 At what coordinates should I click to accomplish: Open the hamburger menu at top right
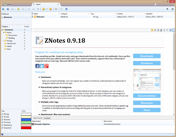[x=173, y=9]
